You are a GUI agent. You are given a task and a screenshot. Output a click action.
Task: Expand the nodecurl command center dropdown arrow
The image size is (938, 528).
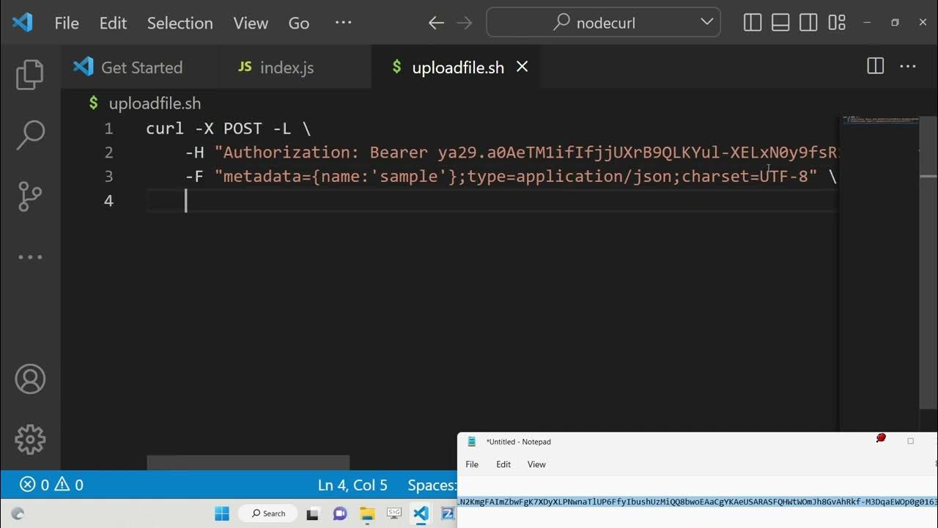706,22
